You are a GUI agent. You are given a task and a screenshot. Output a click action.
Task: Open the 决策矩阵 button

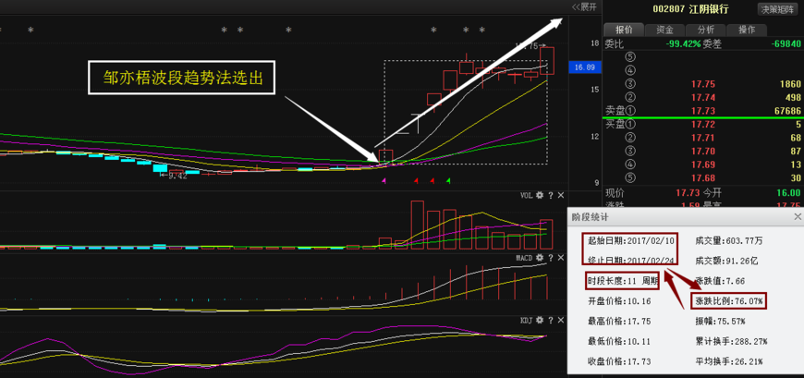coord(777,9)
